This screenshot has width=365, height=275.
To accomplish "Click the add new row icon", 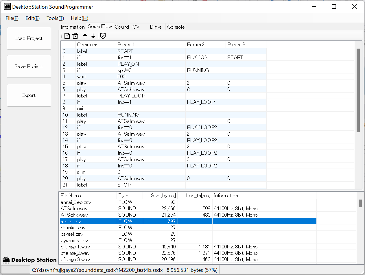I will pyautogui.click(x=67, y=36).
